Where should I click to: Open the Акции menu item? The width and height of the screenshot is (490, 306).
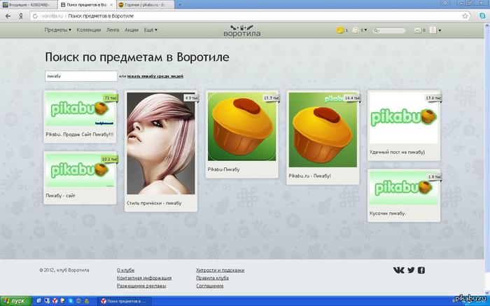[x=132, y=30]
